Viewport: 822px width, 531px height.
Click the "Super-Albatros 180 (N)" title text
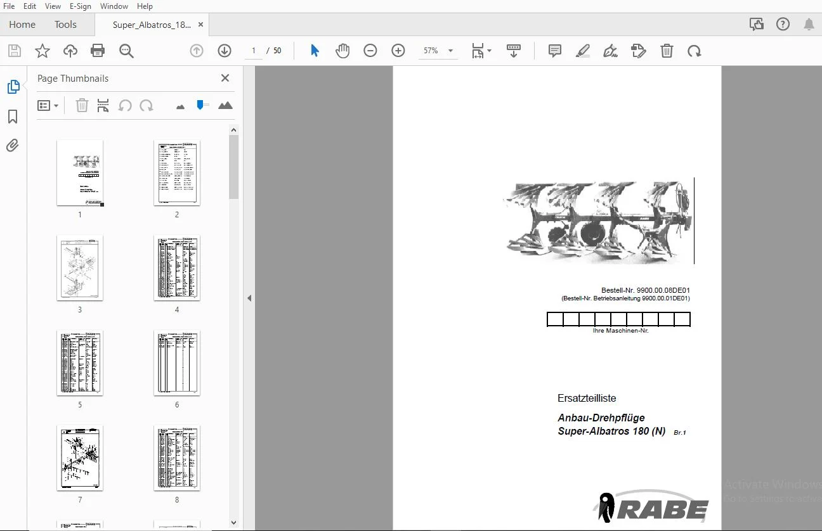coord(611,432)
